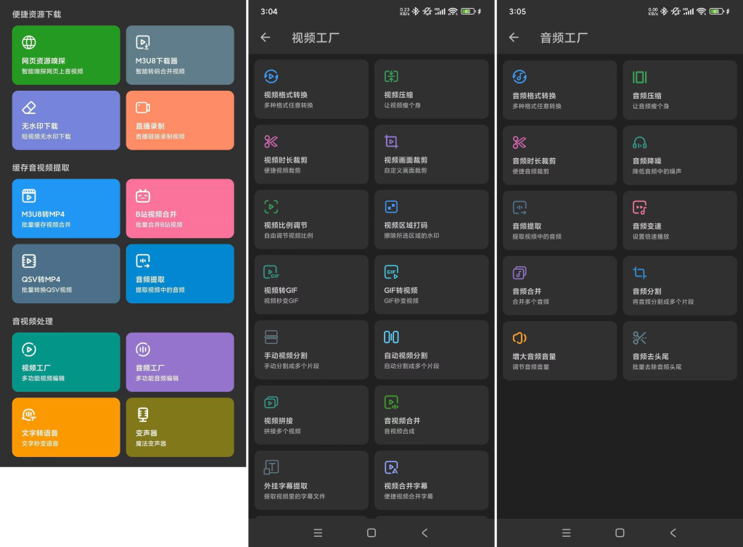Click the 音视频处理 section heading
Viewport: 743px width, 547px height.
tap(32, 321)
